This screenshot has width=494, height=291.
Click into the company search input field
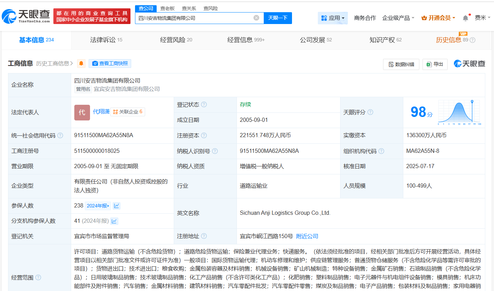tap(194, 18)
